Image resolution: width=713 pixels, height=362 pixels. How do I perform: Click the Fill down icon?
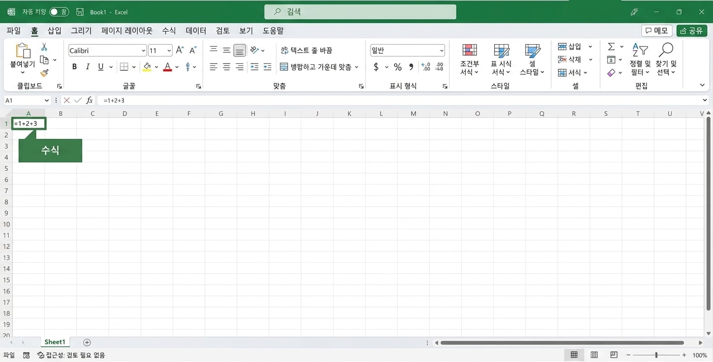(x=611, y=60)
